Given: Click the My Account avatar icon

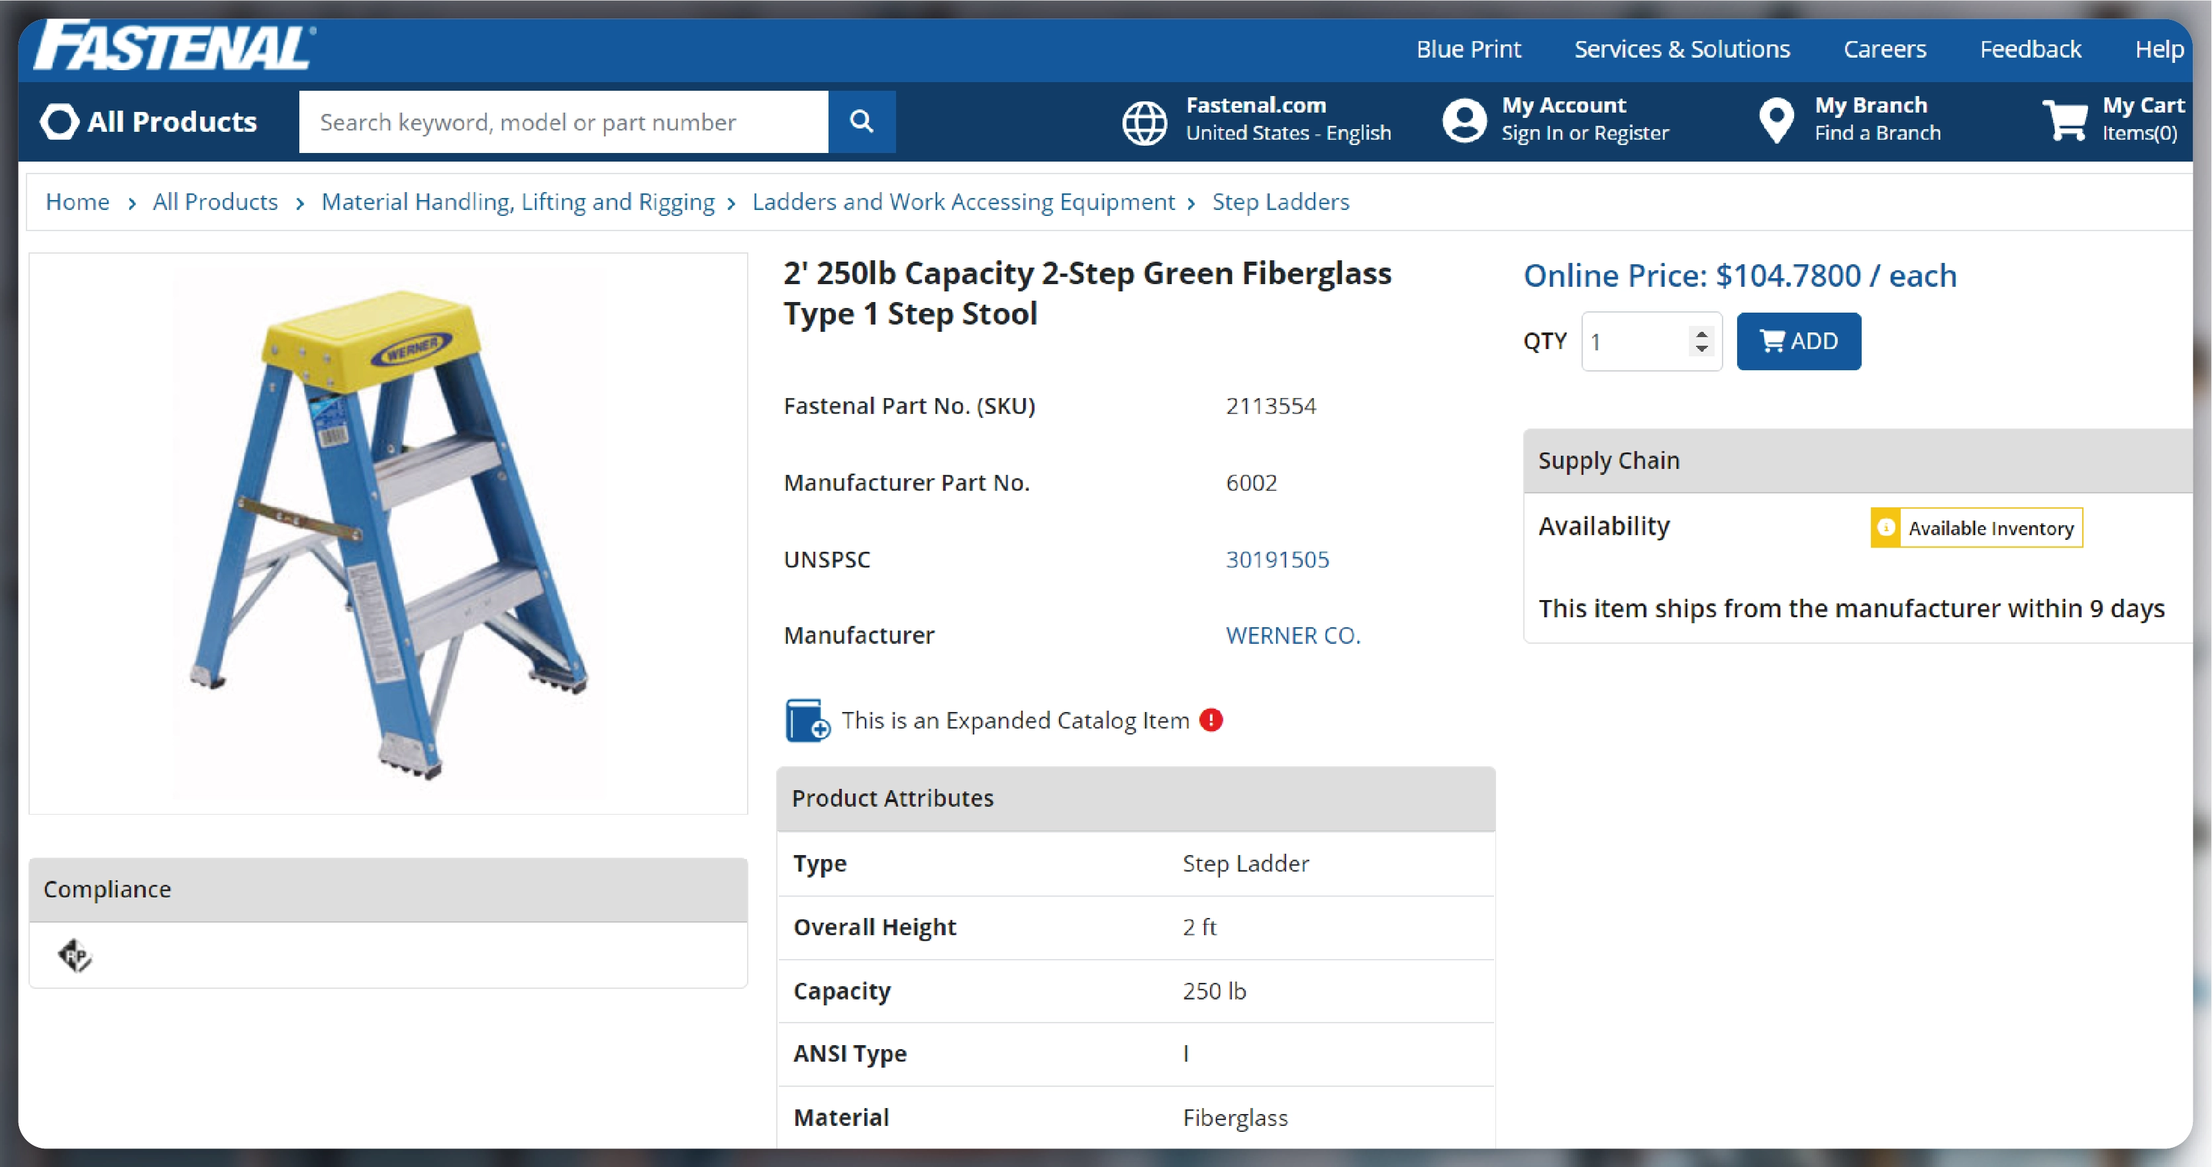Looking at the screenshot, I should click(1464, 121).
